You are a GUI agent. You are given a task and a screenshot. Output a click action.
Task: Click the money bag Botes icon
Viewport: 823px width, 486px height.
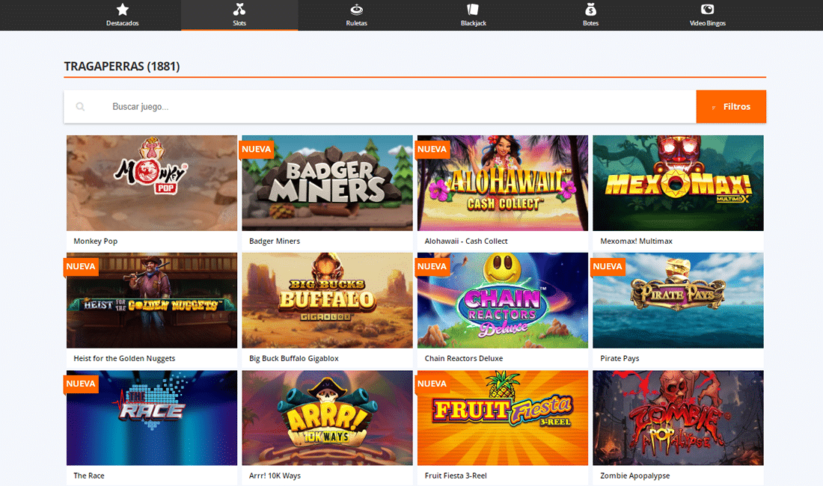tap(590, 10)
